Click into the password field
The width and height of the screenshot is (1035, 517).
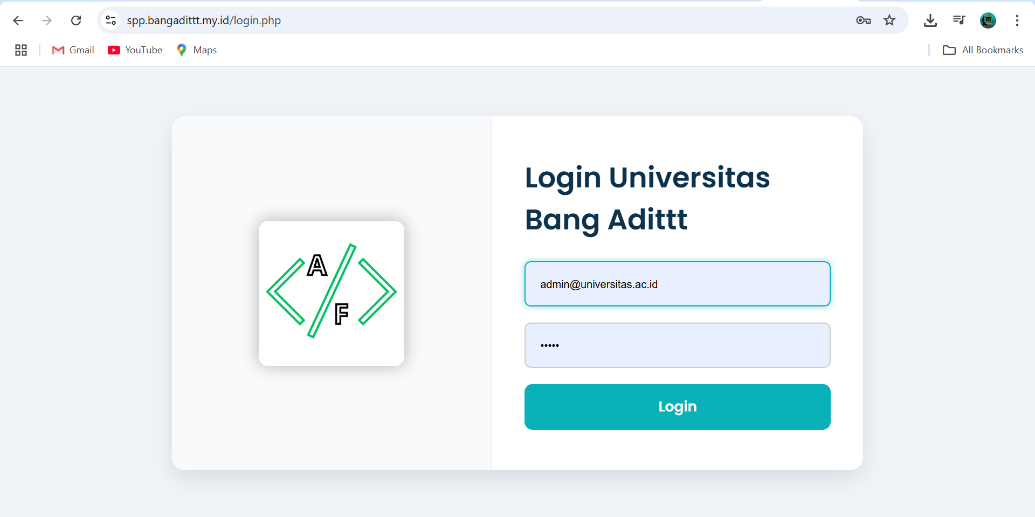(x=677, y=345)
